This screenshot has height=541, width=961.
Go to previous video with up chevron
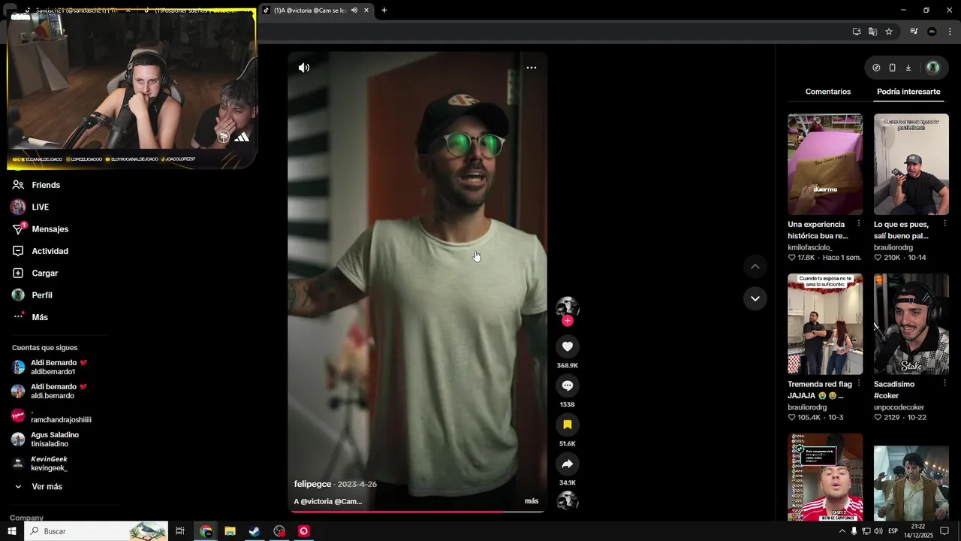[755, 267]
